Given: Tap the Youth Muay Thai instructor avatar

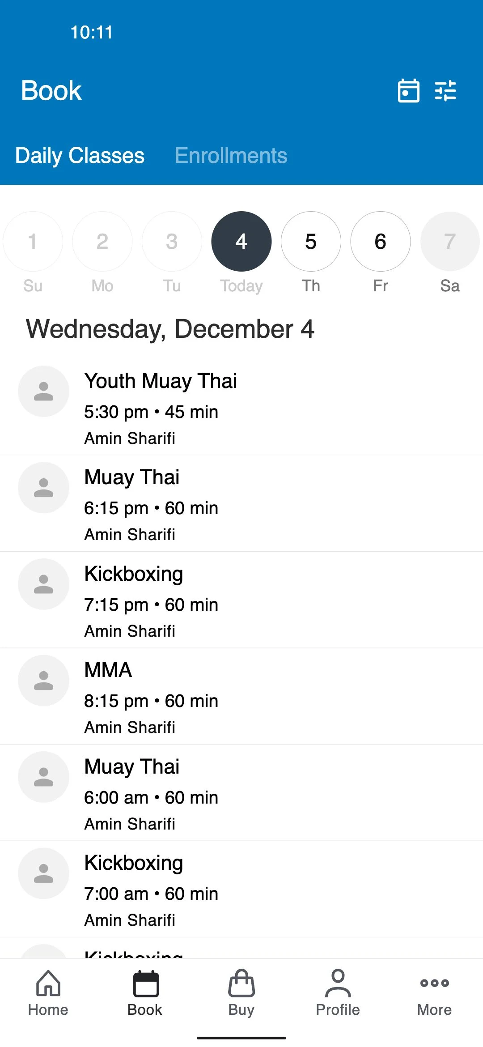Looking at the screenshot, I should point(43,392).
